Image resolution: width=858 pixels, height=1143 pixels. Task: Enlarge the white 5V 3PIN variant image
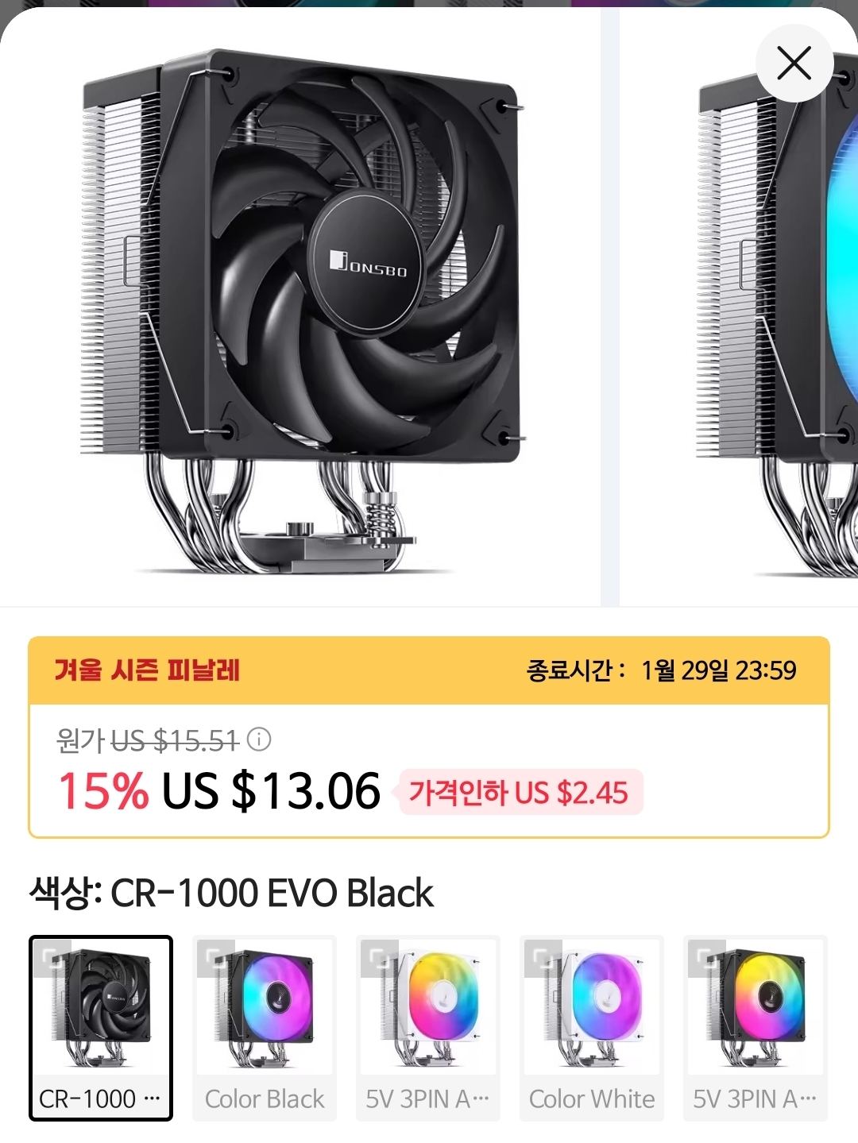[380, 958]
